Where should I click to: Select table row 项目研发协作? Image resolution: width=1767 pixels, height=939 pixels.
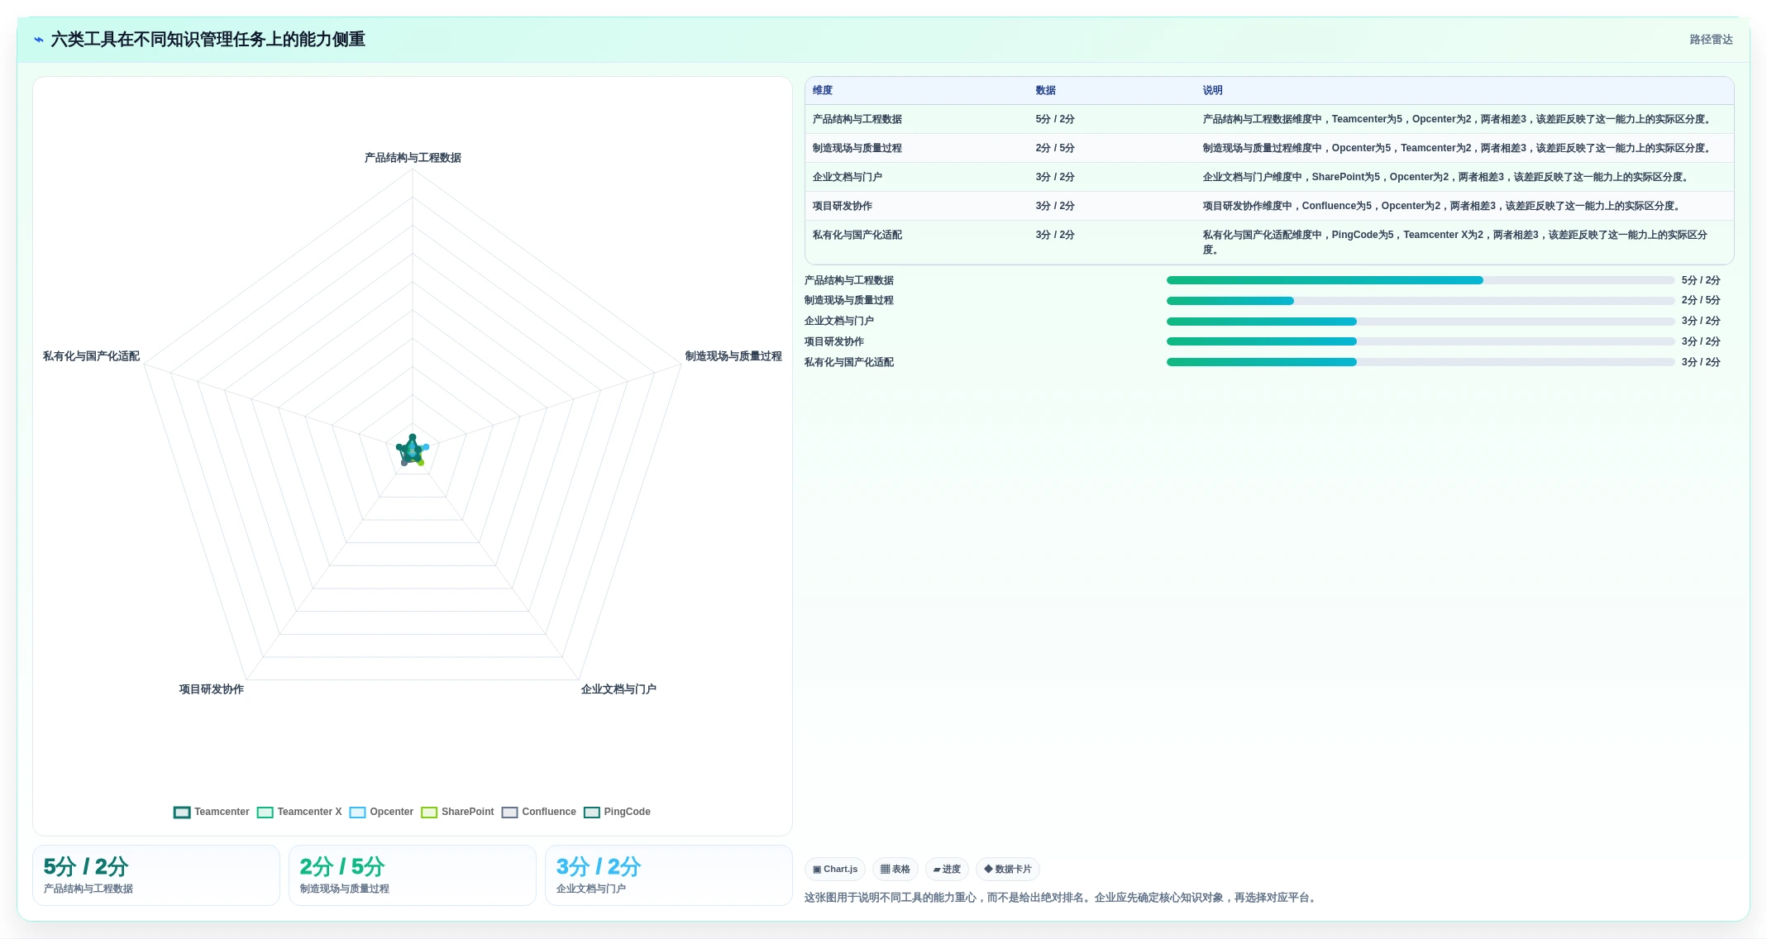[1269, 206]
